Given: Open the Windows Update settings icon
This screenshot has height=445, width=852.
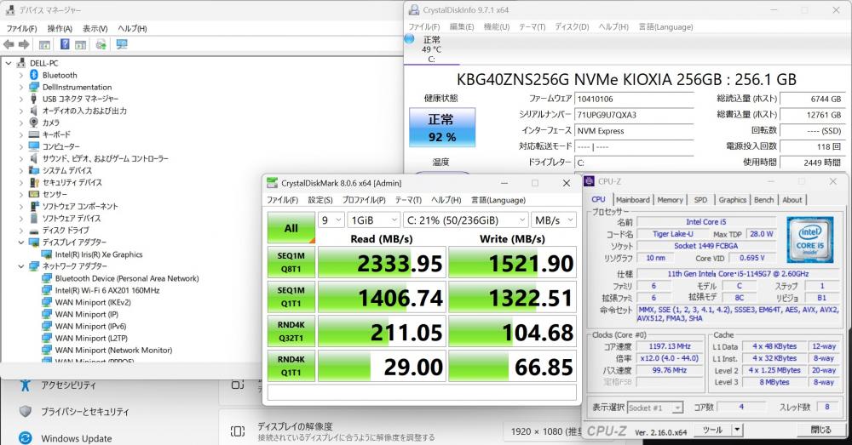Looking at the screenshot, I should point(25,438).
